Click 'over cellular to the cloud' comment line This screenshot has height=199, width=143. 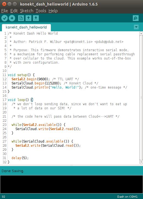point(70,58)
